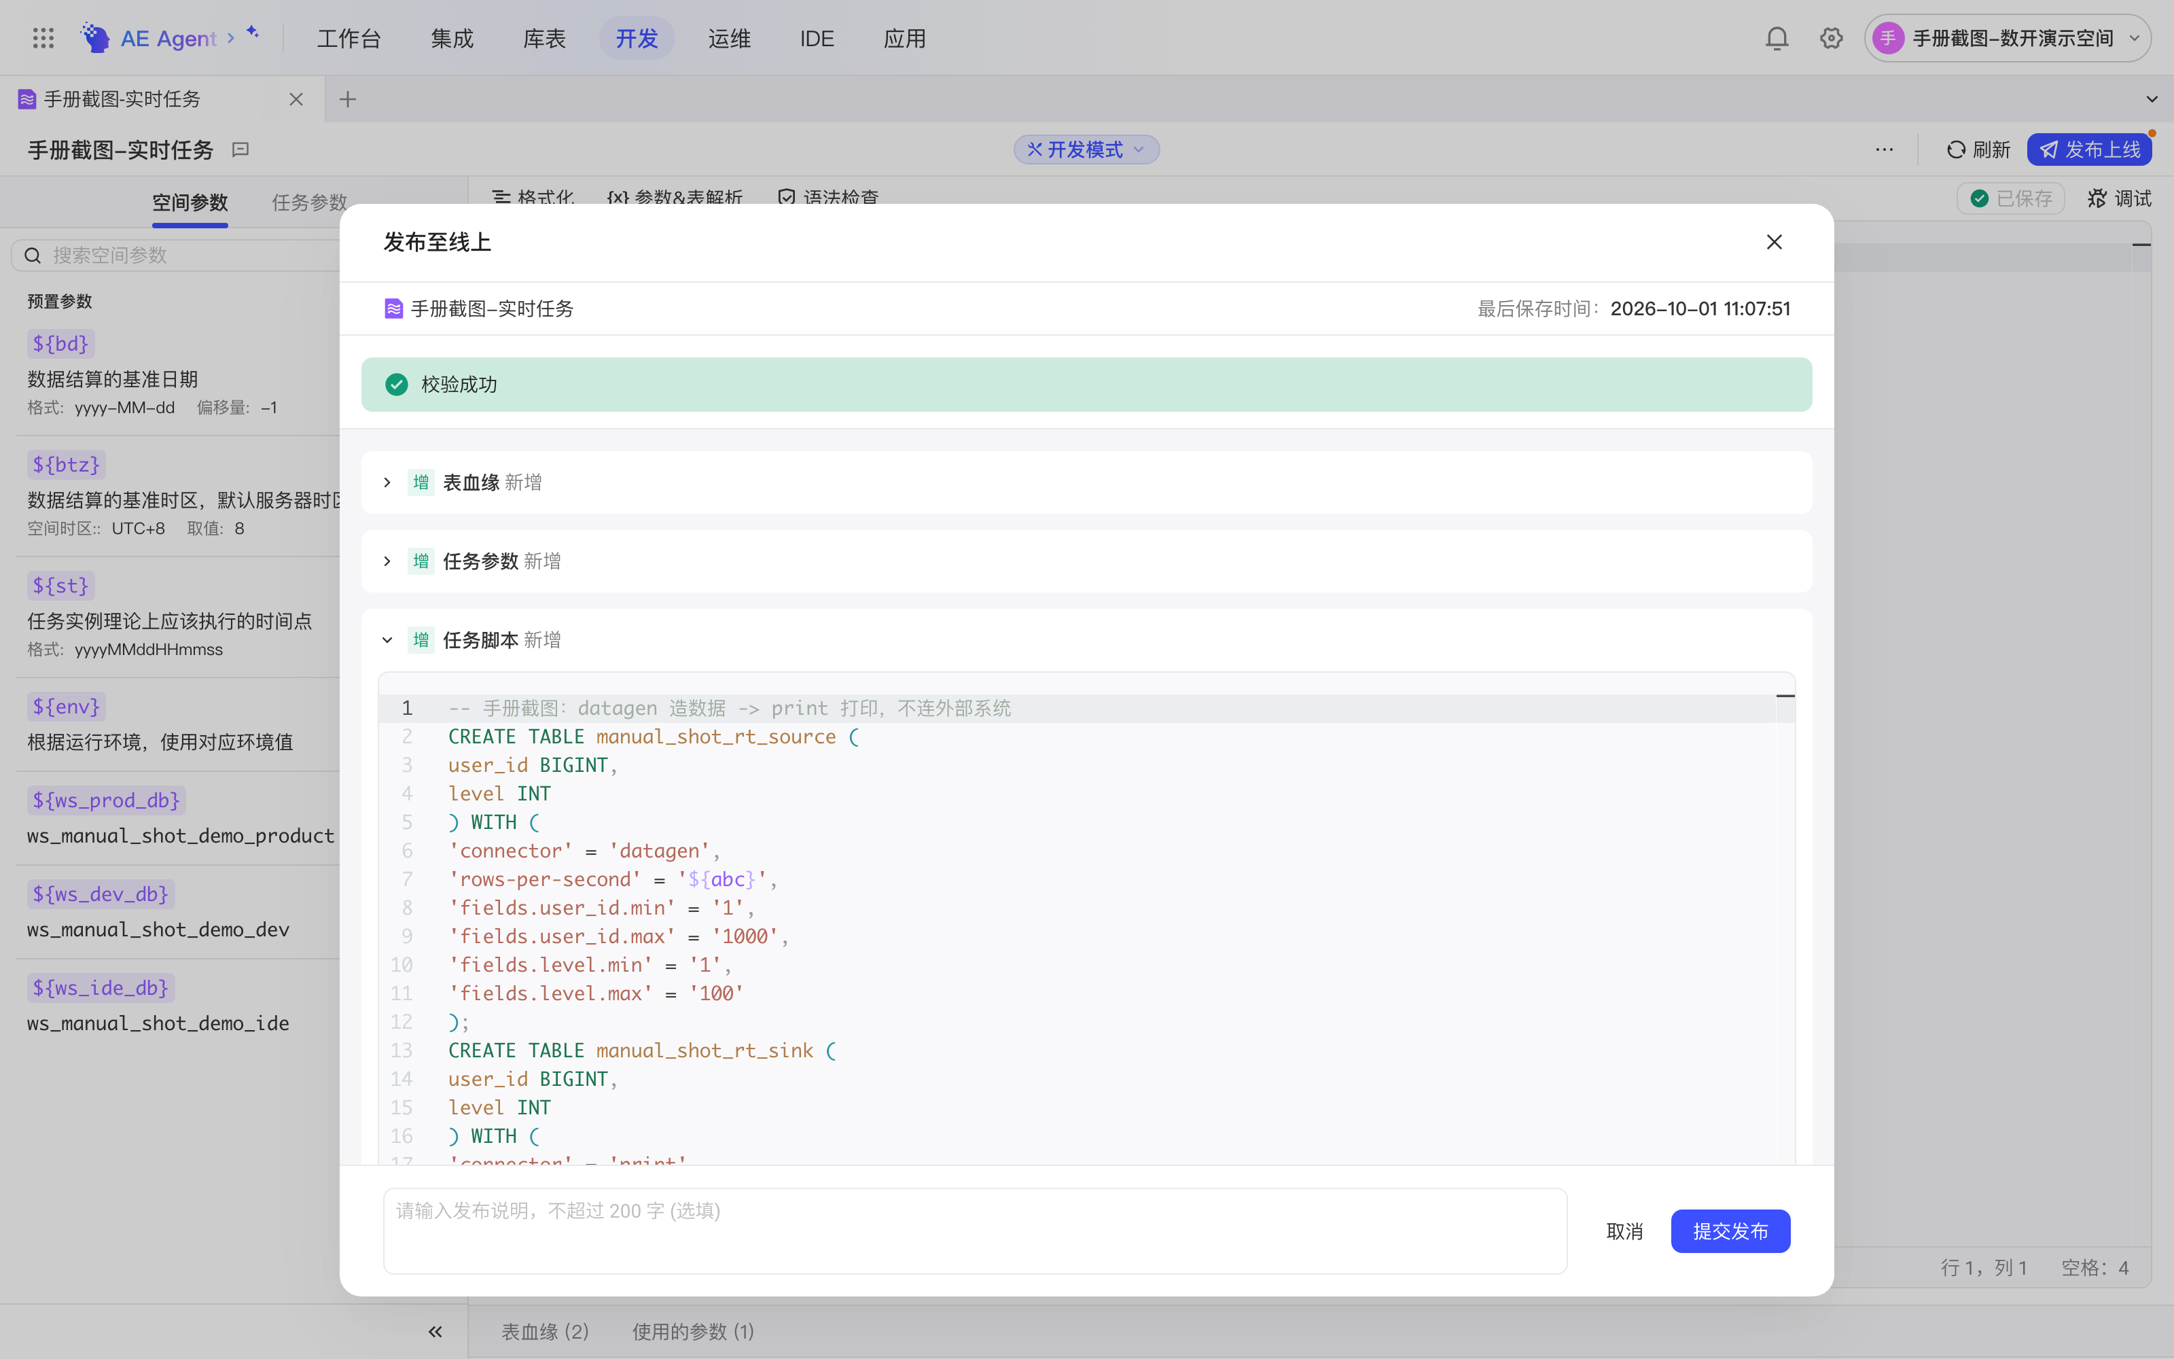Click the notification bell icon
Viewport: 2174px width, 1359px height.
pos(1776,38)
